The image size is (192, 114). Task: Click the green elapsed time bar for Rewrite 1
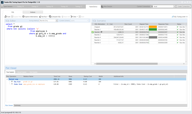(153, 29)
